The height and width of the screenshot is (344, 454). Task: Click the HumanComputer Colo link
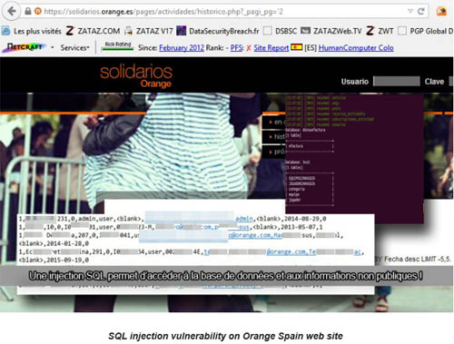[356, 48]
